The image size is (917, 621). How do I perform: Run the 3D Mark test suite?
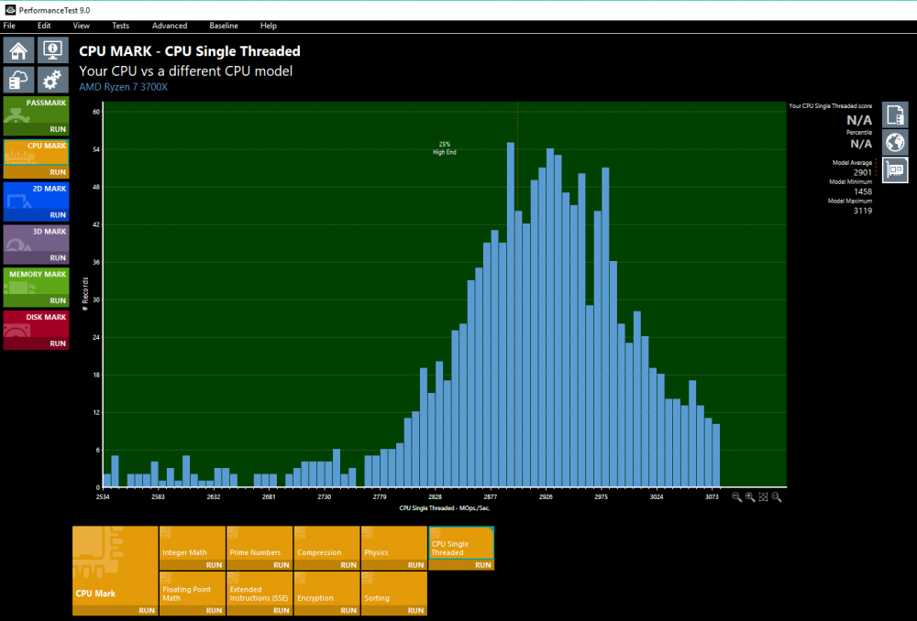(x=57, y=258)
